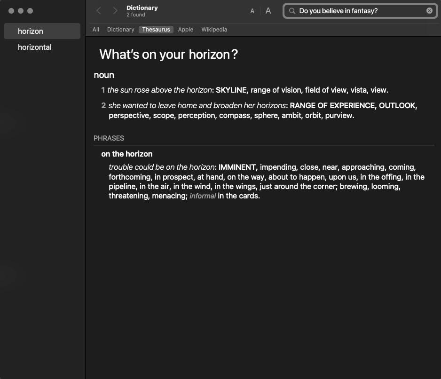Viewport: 441px width, 379px height.
Task: Click the magnifying glass in the search field
Action: (292, 11)
